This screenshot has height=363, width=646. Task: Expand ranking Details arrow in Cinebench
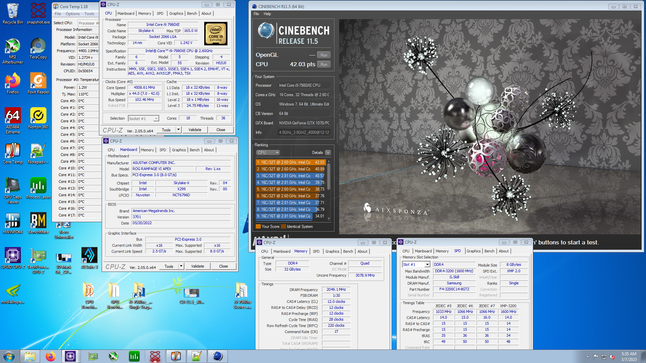click(328, 153)
